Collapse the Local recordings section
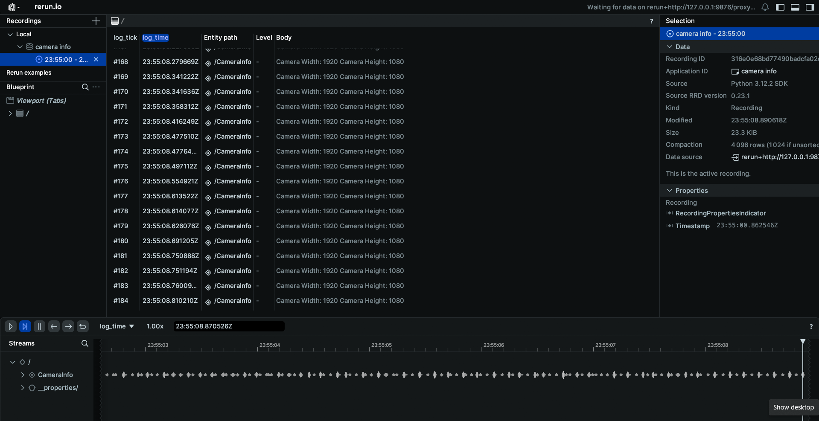 click(x=9, y=34)
